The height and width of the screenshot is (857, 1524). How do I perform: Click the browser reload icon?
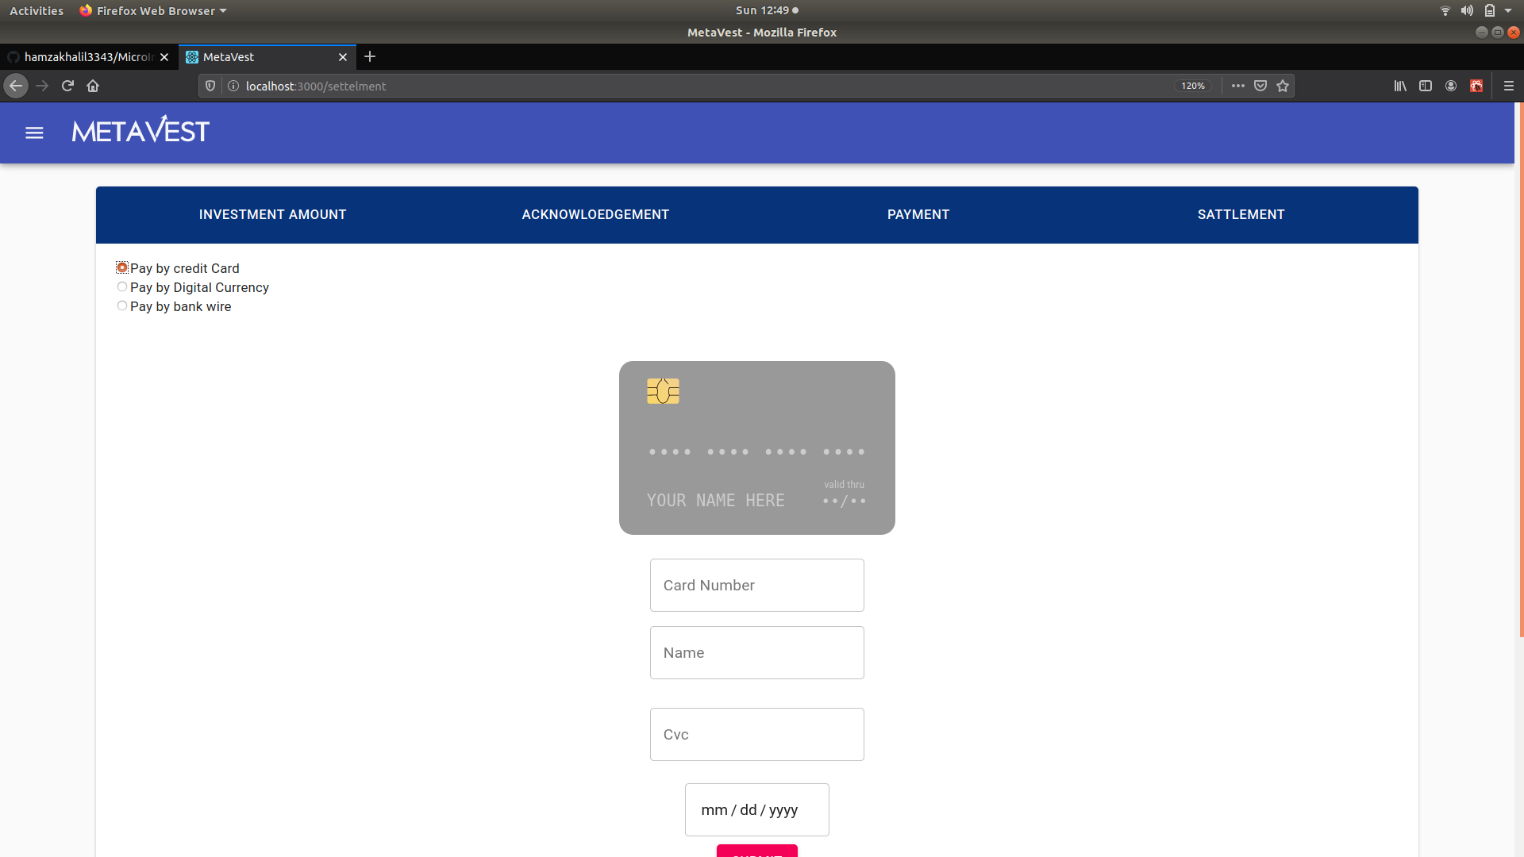[67, 86]
